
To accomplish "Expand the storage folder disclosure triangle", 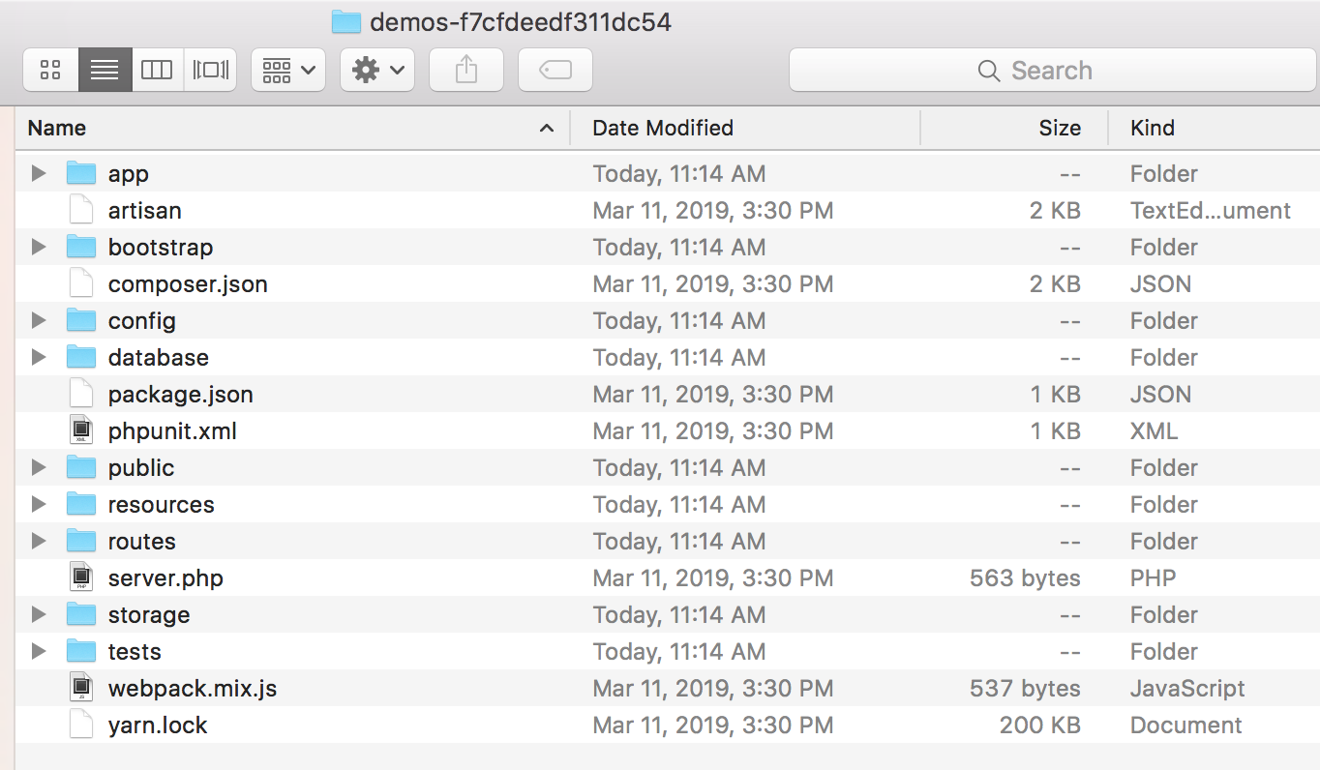I will point(39,615).
